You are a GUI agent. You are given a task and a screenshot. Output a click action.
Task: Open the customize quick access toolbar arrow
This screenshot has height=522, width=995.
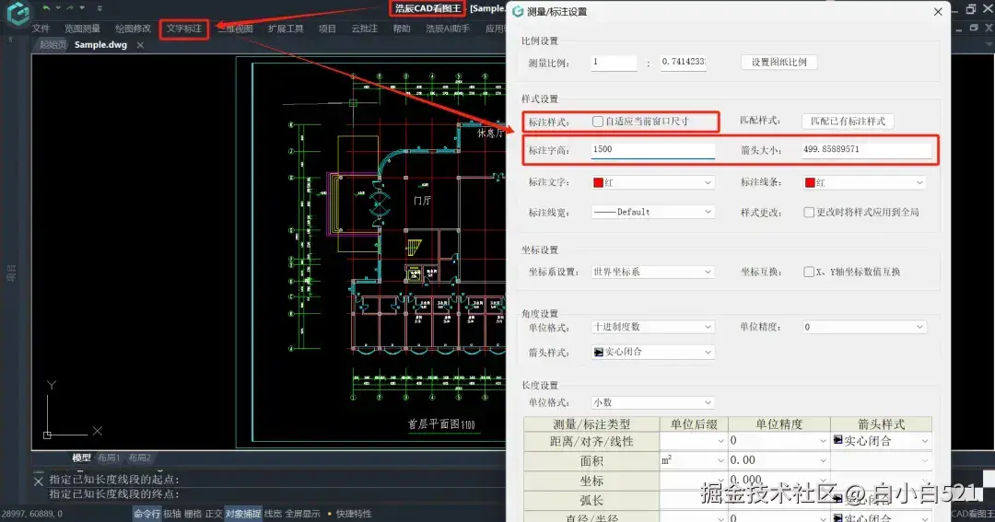click(99, 8)
